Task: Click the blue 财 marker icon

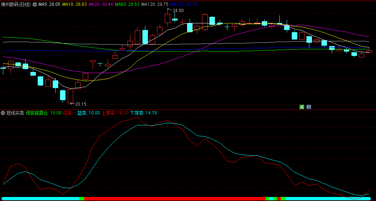Action: coord(309,107)
